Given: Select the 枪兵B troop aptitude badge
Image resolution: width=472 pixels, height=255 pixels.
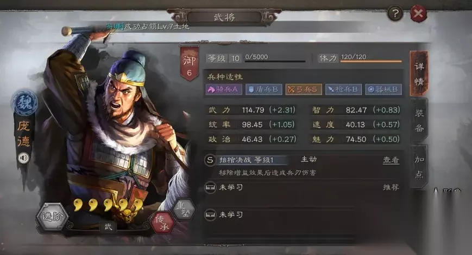Looking at the screenshot, I should point(343,89).
